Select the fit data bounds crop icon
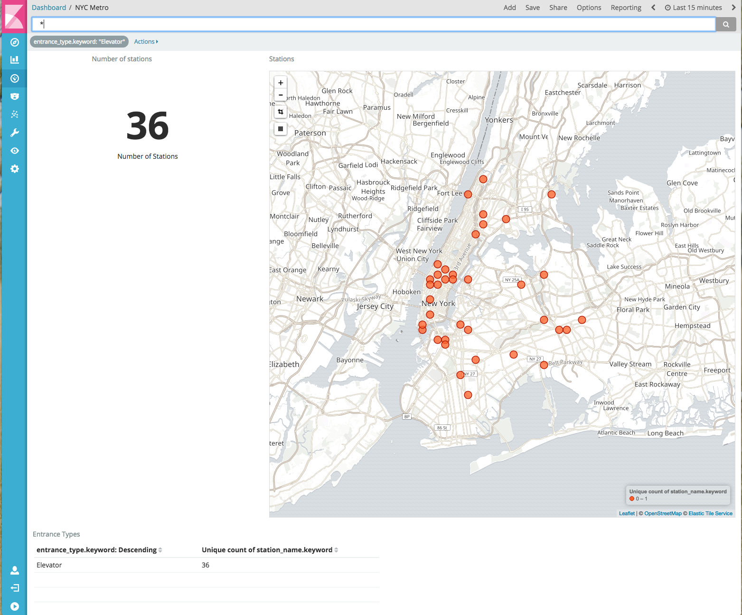The image size is (742, 615). [281, 112]
